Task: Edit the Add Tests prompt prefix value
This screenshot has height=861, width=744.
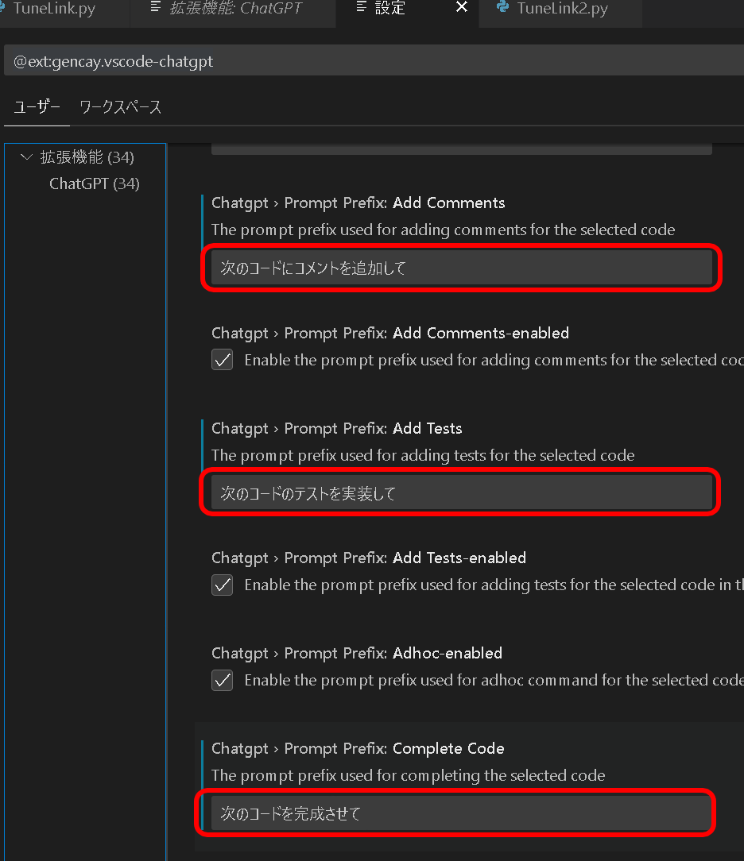Action: pos(459,492)
